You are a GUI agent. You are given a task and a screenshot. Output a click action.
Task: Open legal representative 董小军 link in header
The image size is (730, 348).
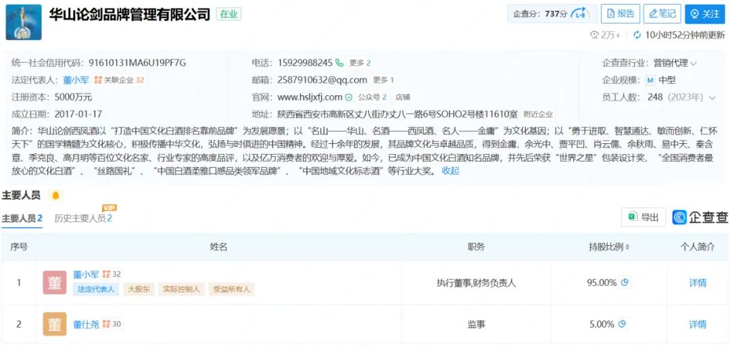pyautogui.click(x=76, y=80)
